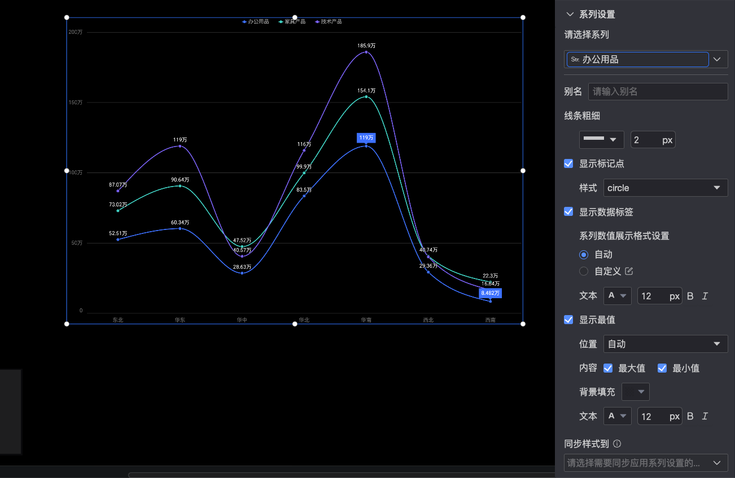Click the 东北 x-axis label

(x=118, y=320)
